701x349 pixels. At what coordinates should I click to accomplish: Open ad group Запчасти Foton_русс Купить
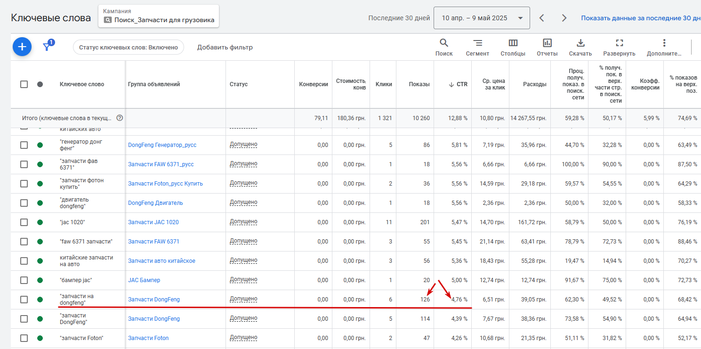tap(165, 184)
